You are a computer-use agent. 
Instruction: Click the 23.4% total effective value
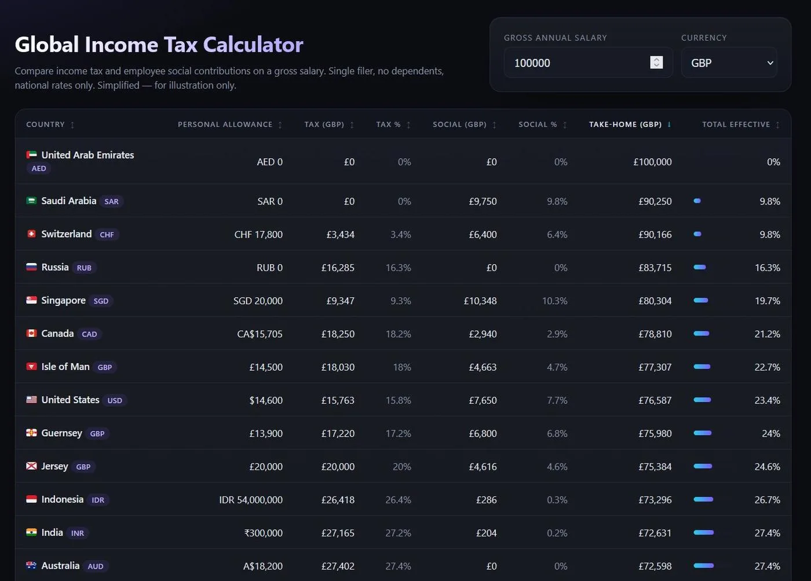(x=768, y=400)
